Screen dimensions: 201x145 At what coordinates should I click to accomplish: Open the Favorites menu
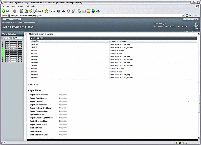pyautogui.click(x=20, y=6)
